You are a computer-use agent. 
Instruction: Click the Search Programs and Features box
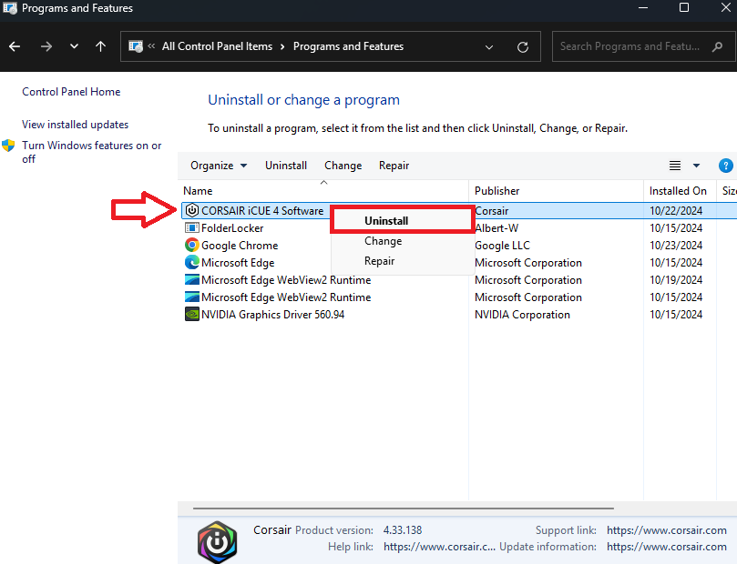coord(643,46)
